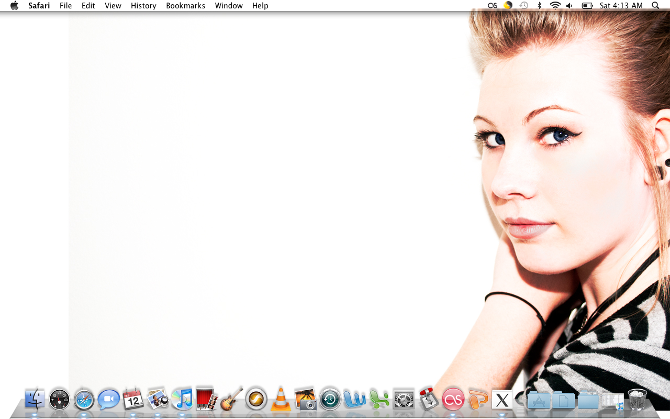Expand the Applications folder stack
This screenshot has width=670, height=419.
[539, 400]
